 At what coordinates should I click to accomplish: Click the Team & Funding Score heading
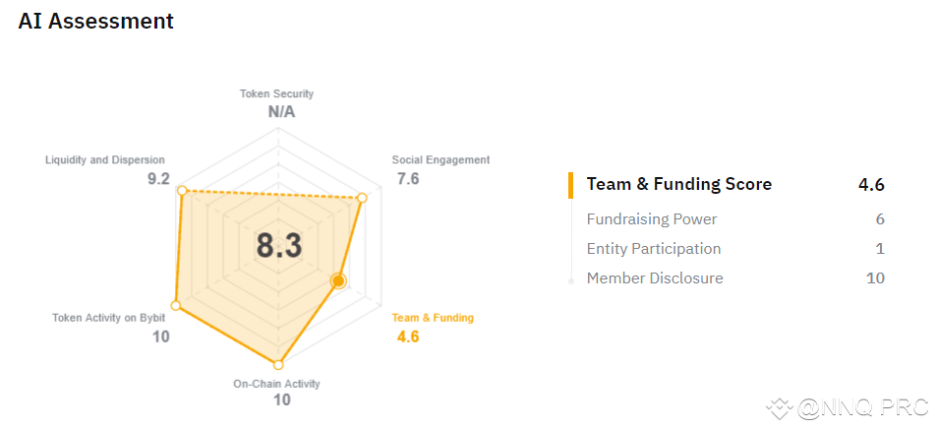[x=678, y=184]
